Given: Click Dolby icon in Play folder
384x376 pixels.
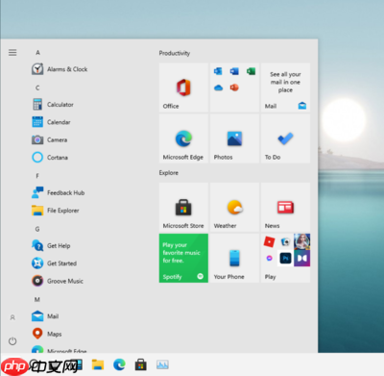Looking at the screenshot, I should tap(302, 258).
